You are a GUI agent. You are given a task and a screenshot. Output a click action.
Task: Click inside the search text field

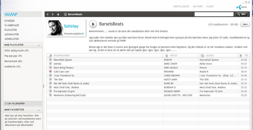[x=214, y=14]
